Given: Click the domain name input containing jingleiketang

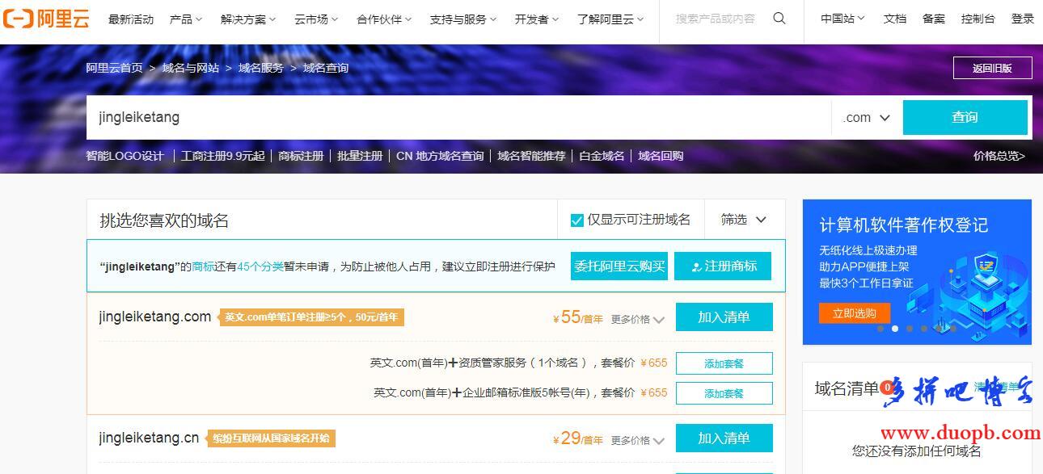Looking at the screenshot, I should click(x=458, y=117).
